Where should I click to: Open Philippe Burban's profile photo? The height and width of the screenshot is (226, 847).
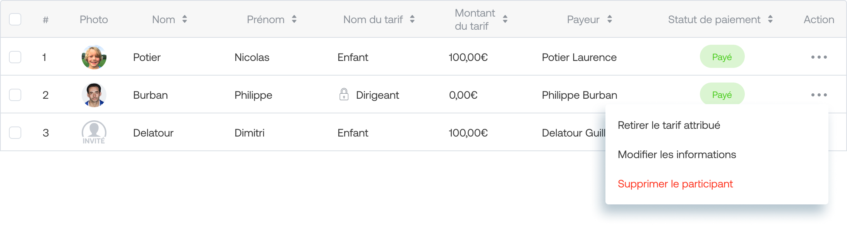tap(94, 95)
